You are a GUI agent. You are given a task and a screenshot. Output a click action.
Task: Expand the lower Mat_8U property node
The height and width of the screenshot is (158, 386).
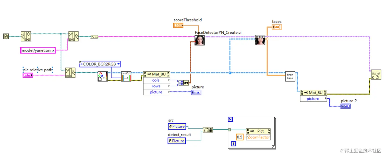pos(313,93)
